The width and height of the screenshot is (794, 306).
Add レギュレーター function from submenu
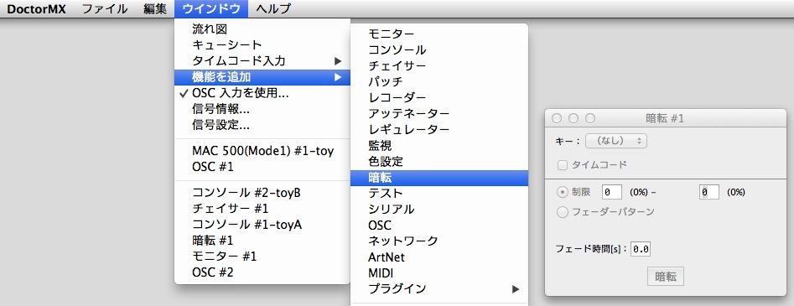click(439, 129)
